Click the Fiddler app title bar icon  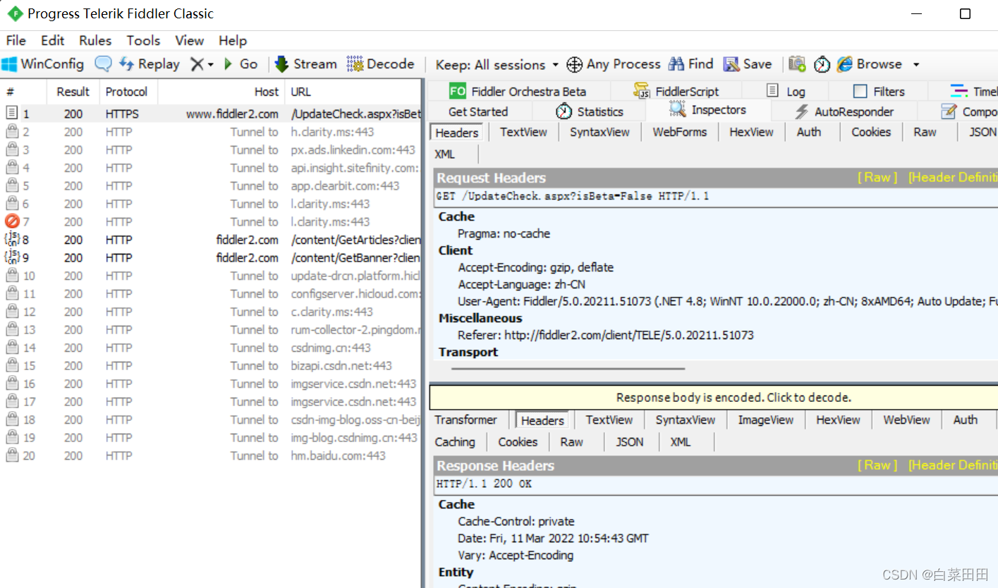point(14,13)
